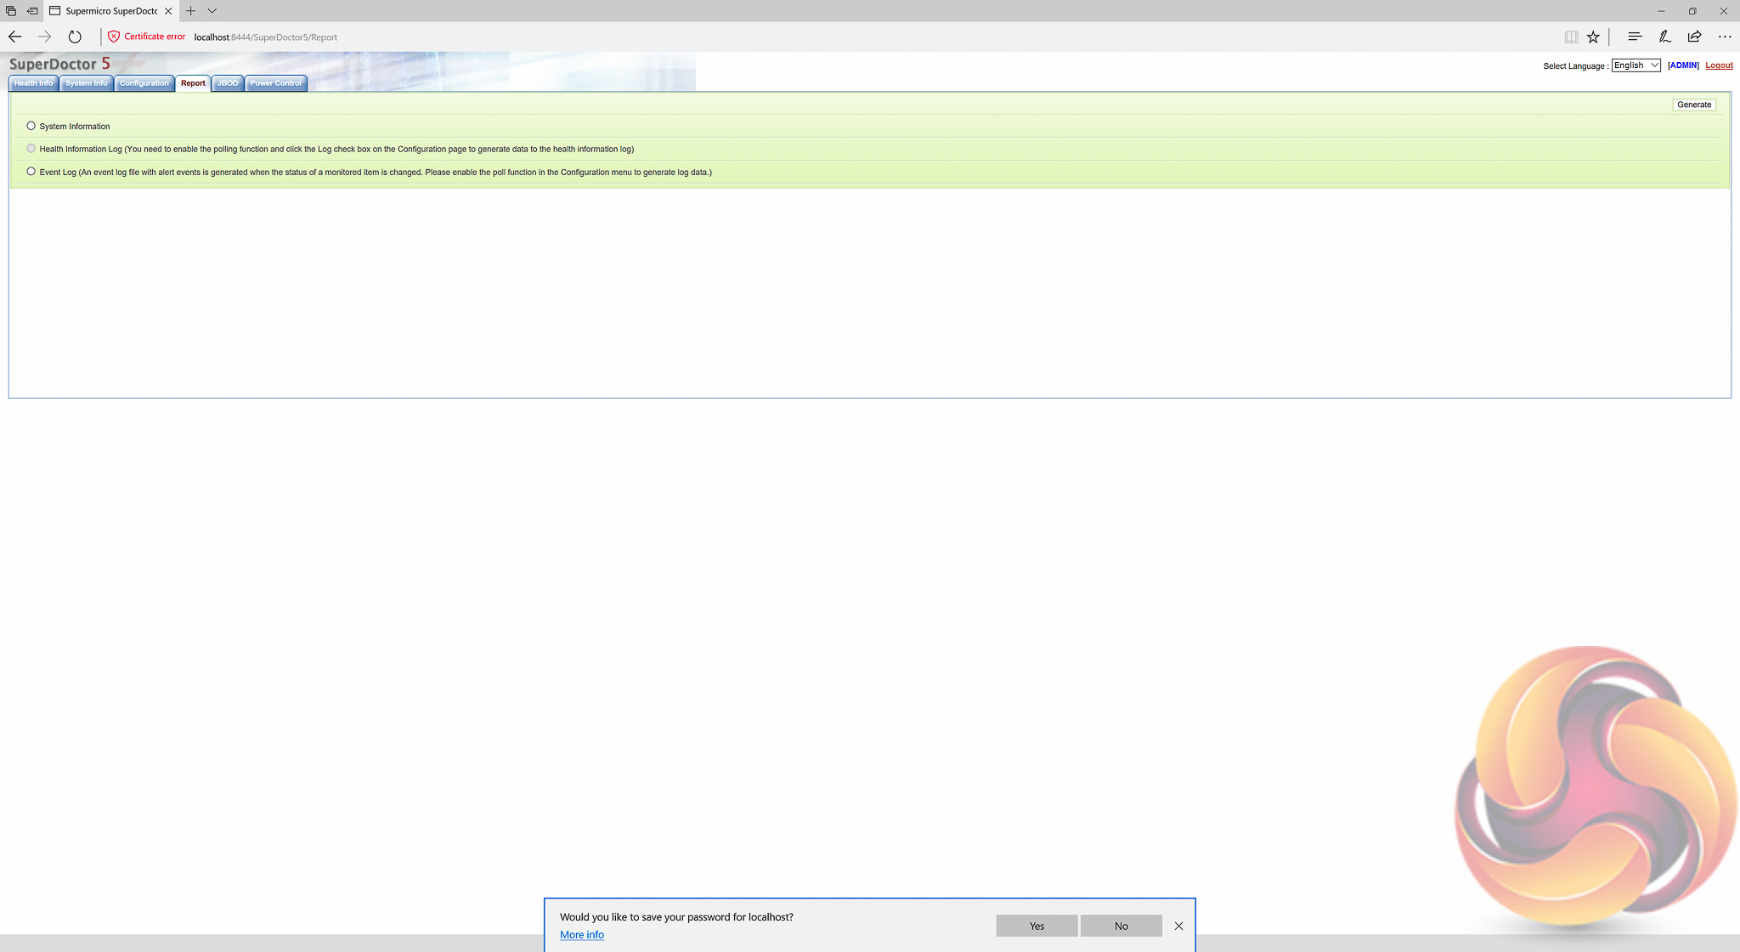The height and width of the screenshot is (952, 1740).
Task: Click the Certificate error shield icon
Action: (114, 37)
